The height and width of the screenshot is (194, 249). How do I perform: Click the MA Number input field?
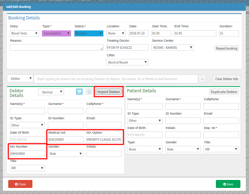coord(27,154)
